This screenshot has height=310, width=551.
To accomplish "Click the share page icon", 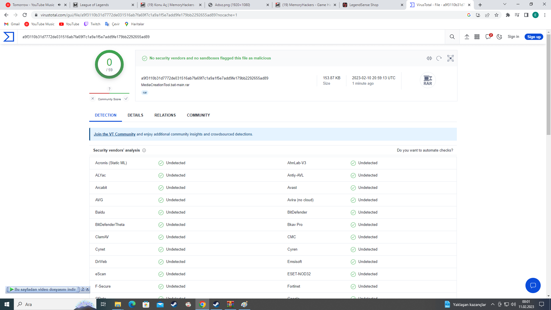I will (x=487, y=15).
